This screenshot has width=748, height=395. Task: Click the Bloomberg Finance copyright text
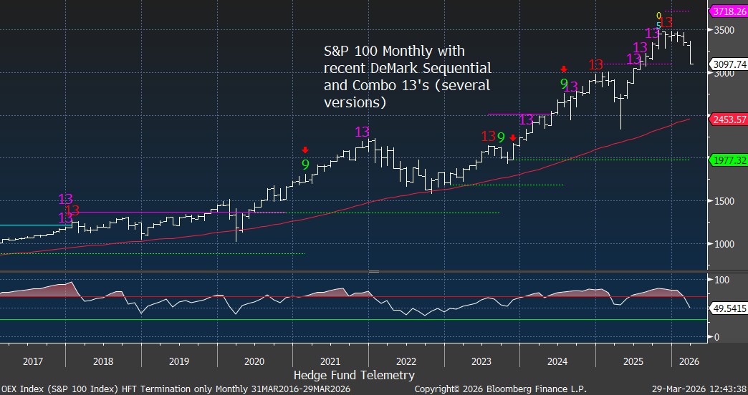point(500,388)
